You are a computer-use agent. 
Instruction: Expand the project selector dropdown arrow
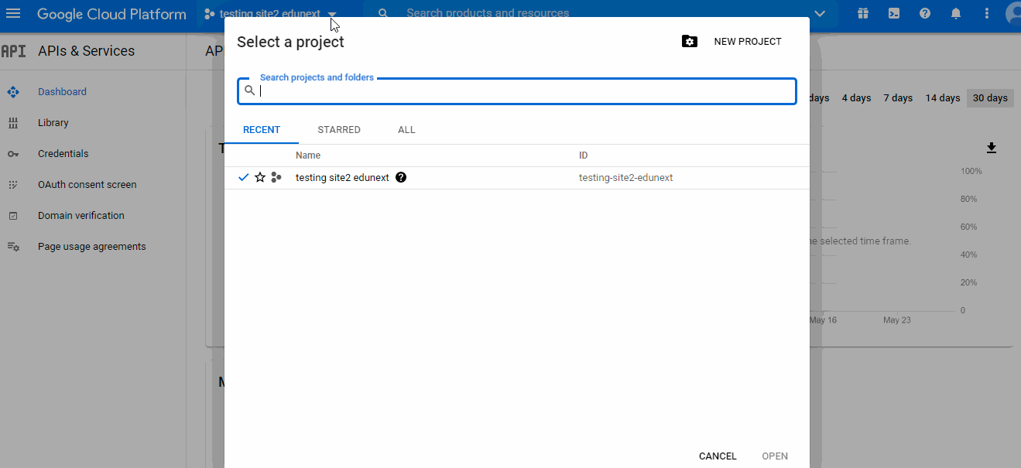[x=332, y=15]
